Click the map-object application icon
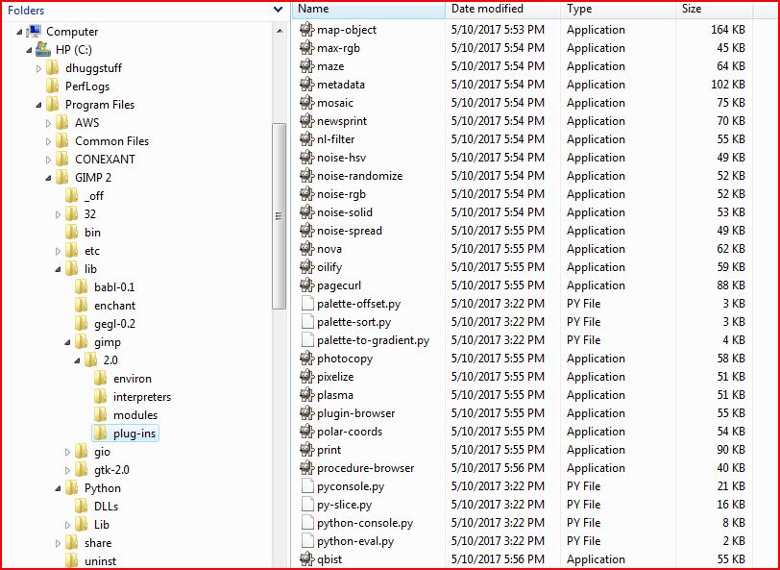The height and width of the screenshot is (570, 780). (x=307, y=30)
